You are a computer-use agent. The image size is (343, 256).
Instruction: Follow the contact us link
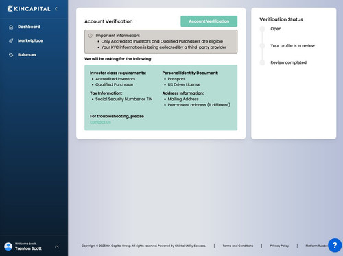click(x=100, y=122)
